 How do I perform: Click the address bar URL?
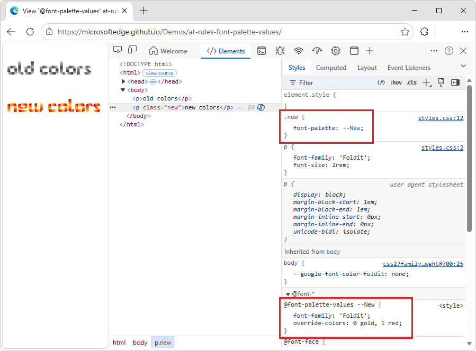[169, 32]
